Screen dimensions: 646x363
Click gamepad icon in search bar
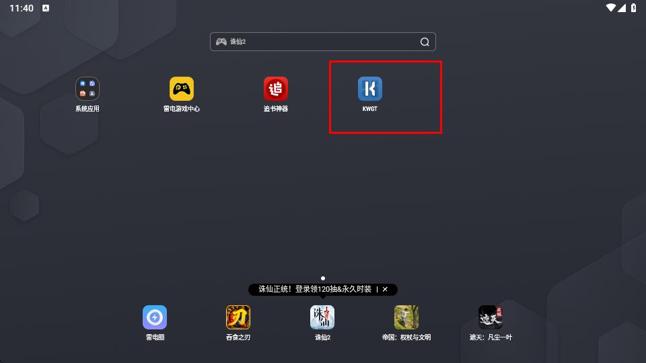(x=221, y=42)
